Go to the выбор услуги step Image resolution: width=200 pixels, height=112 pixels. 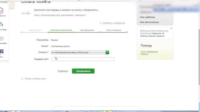35,30
